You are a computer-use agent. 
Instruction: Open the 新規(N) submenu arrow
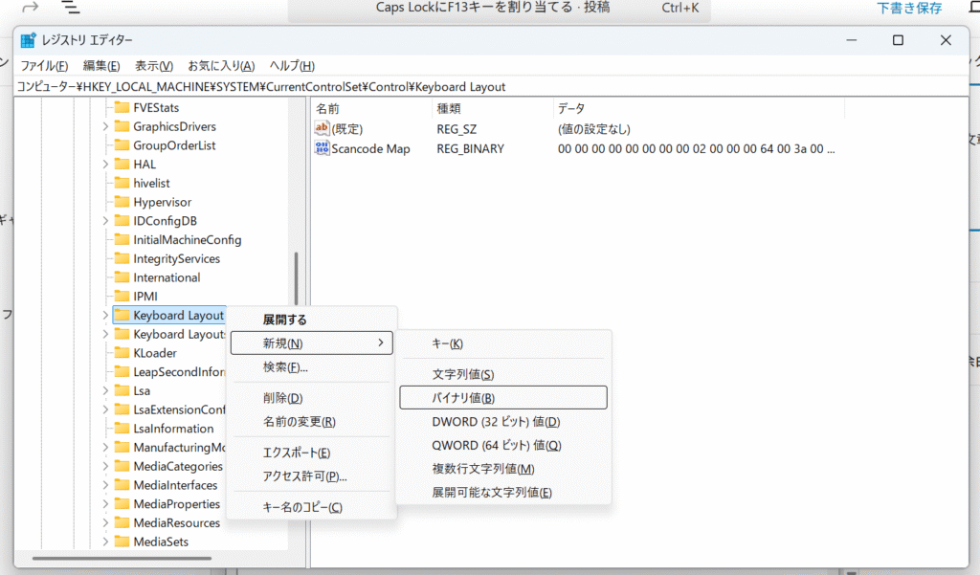click(380, 343)
